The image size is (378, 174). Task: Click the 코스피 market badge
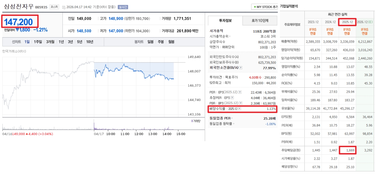54,7
